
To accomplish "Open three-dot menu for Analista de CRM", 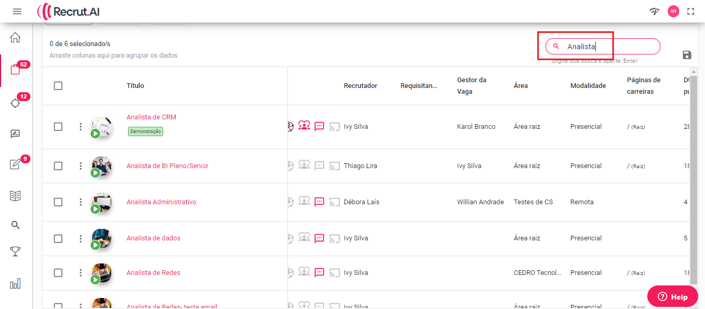I will [x=80, y=127].
